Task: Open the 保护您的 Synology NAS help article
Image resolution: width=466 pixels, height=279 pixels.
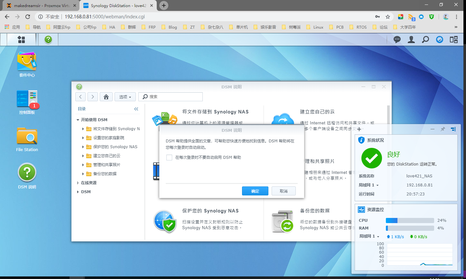Action: click(x=210, y=211)
